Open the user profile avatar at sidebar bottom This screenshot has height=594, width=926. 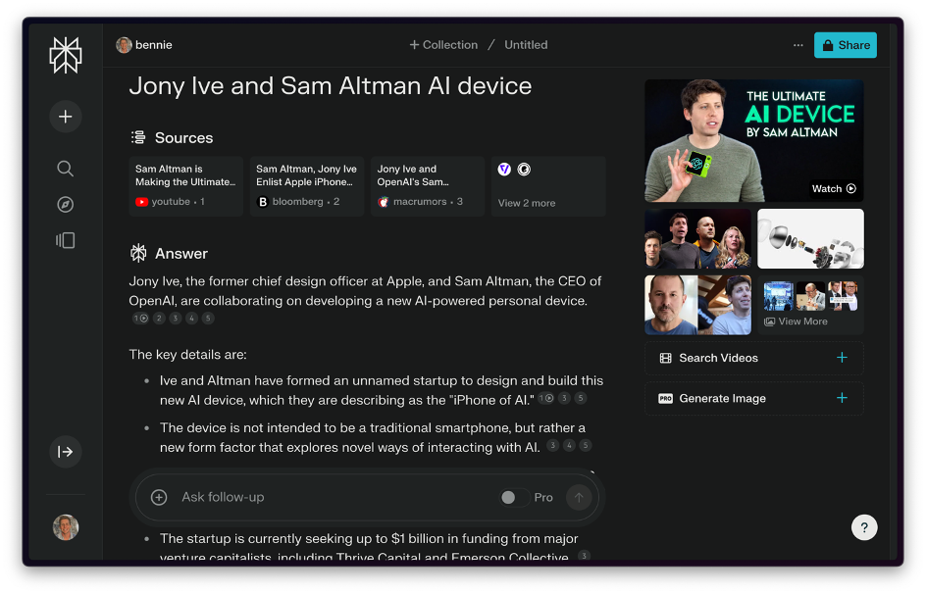66,527
